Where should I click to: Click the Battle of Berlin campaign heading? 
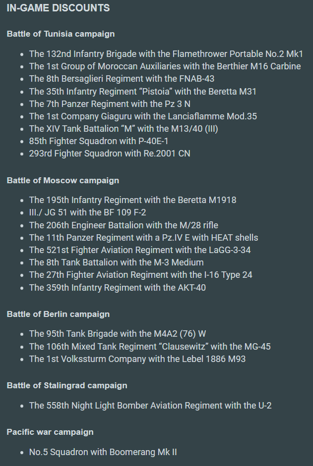pyautogui.click(x=58, y=314)
